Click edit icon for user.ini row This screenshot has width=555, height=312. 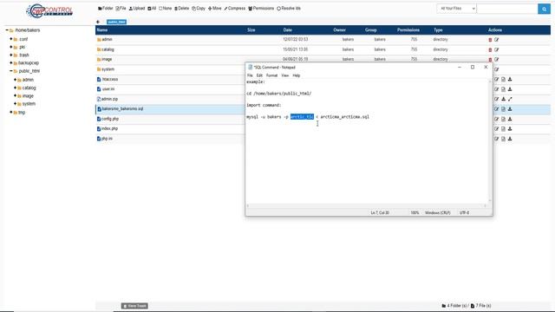pos(497,89)
